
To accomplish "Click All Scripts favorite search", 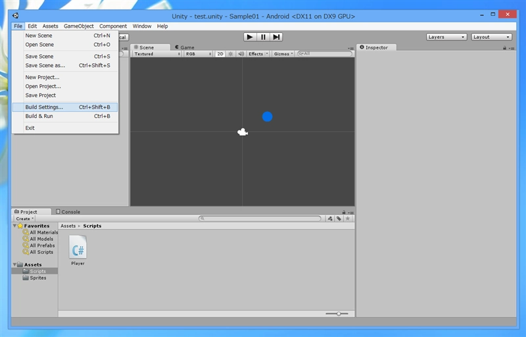I will point(38,252).
